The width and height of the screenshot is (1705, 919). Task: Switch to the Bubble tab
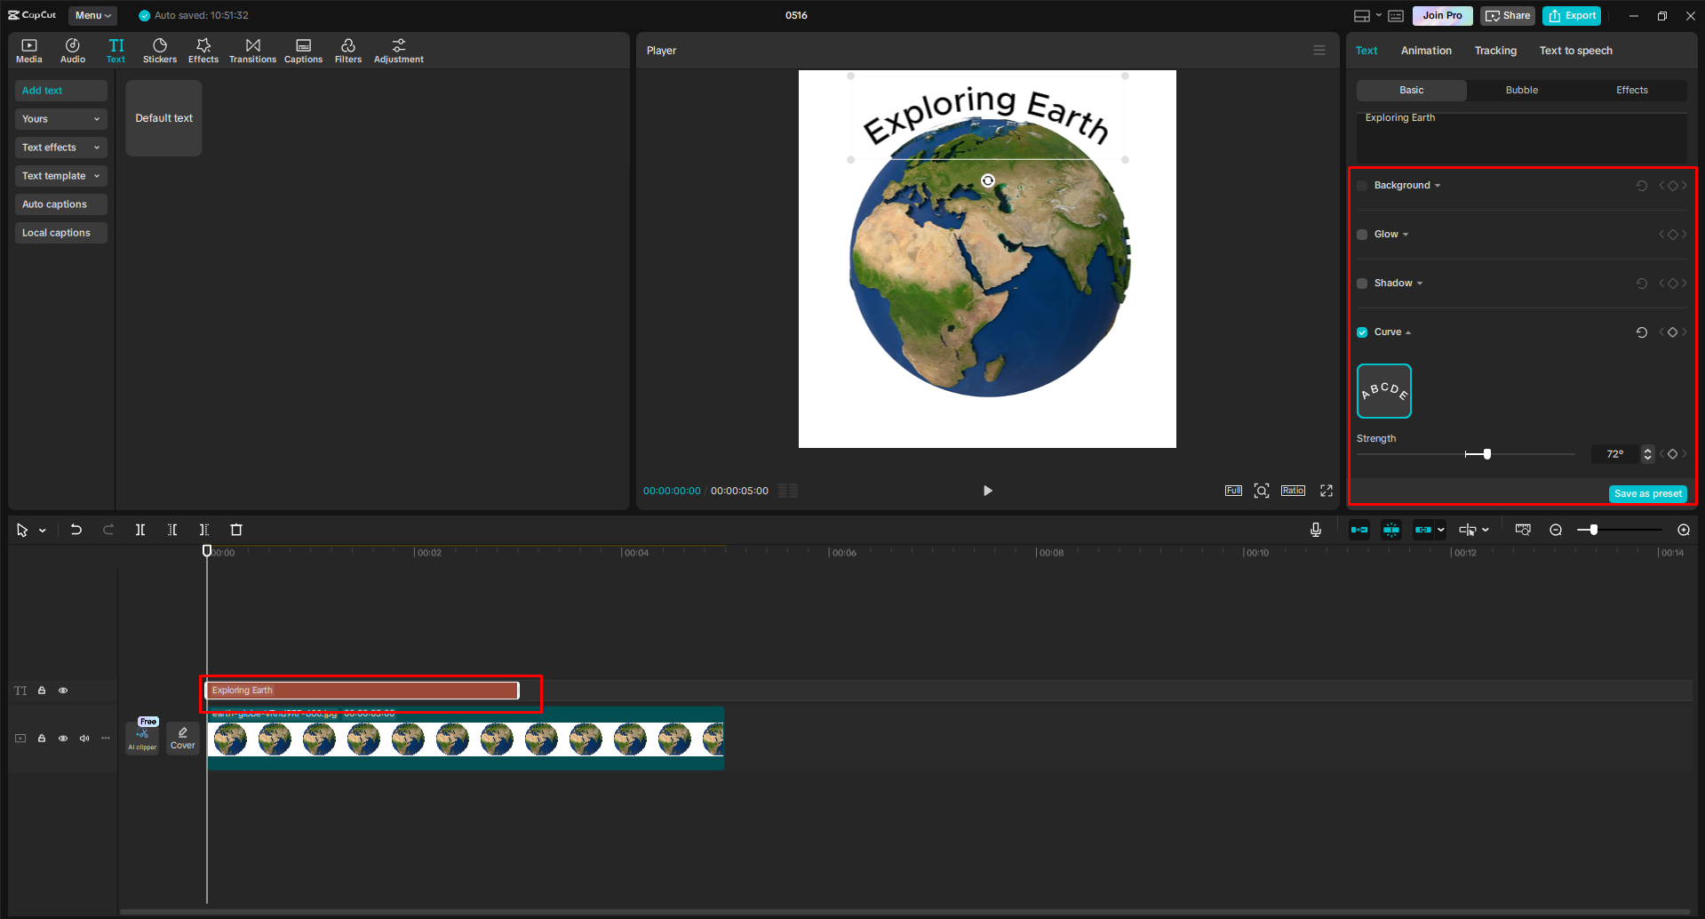(x=1521, y=90)
